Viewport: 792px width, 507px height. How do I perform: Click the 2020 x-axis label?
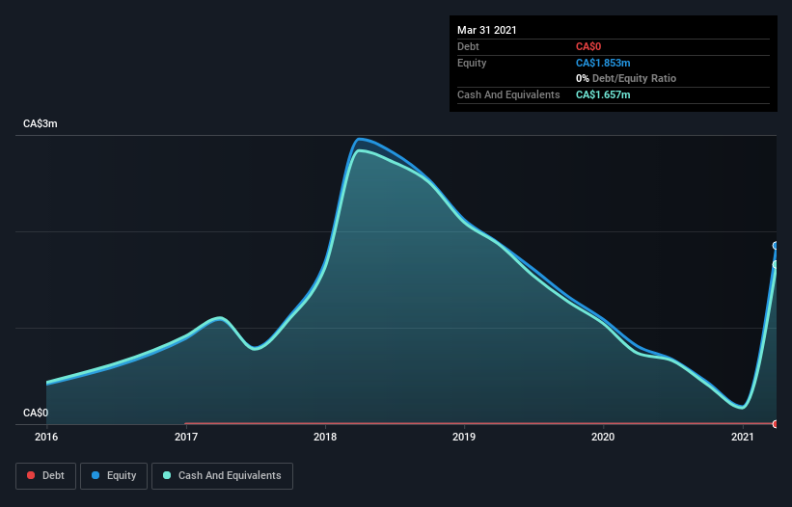click(x=603, y=437)
